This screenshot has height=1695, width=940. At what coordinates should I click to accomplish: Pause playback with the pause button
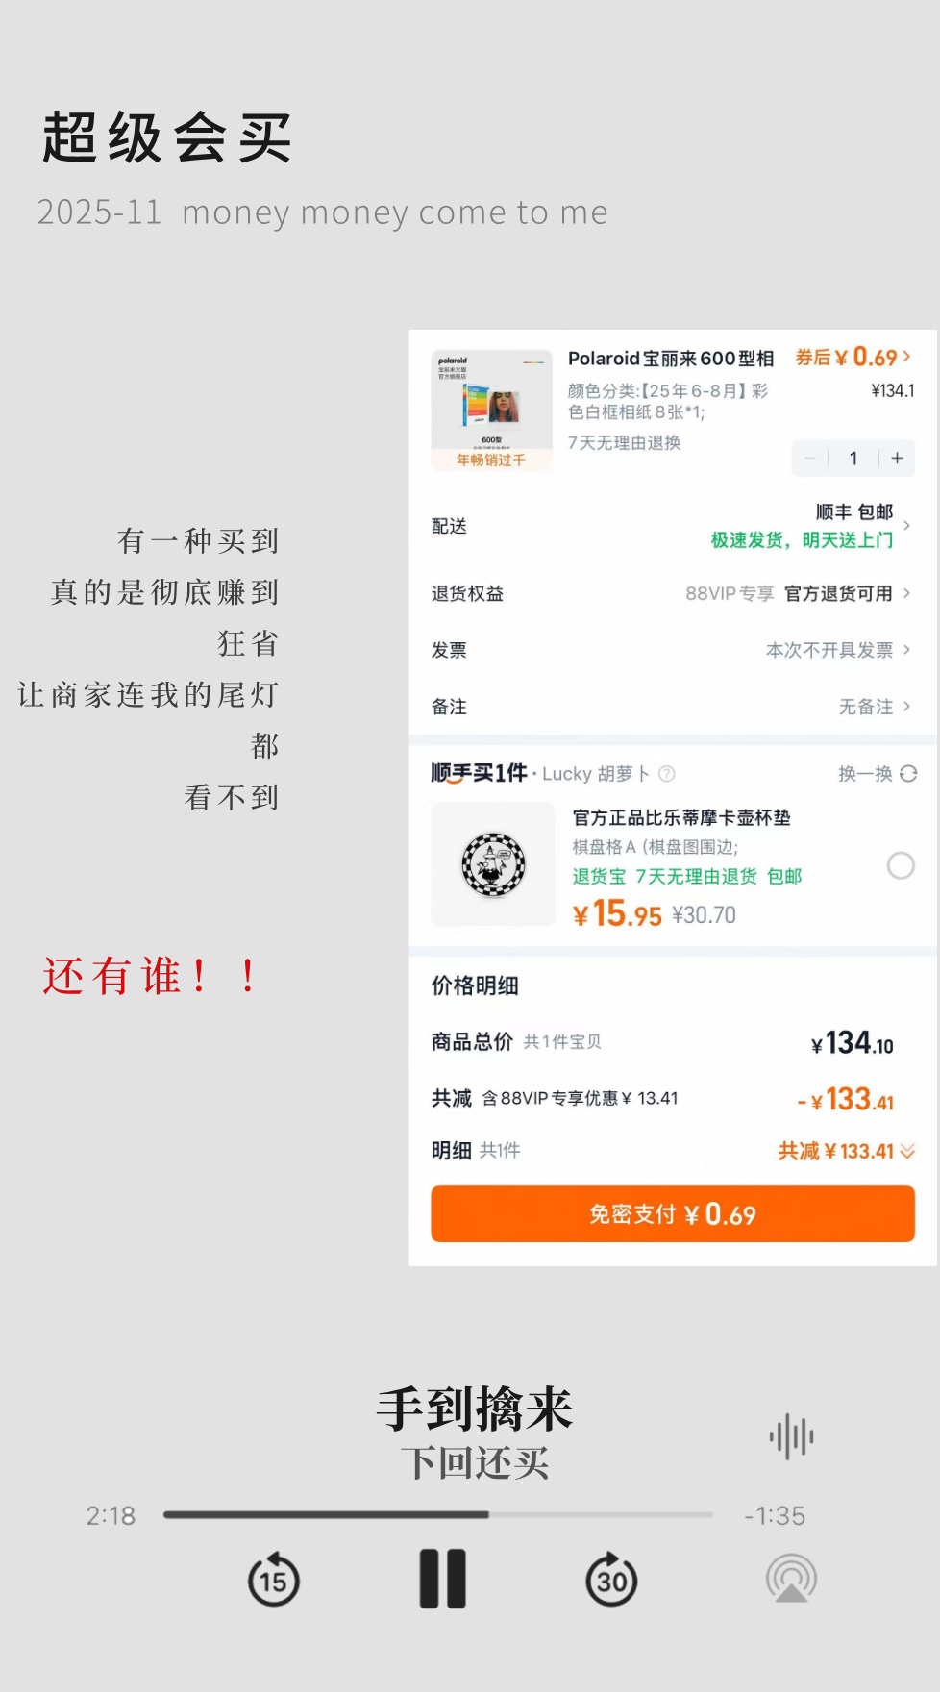443,1580
